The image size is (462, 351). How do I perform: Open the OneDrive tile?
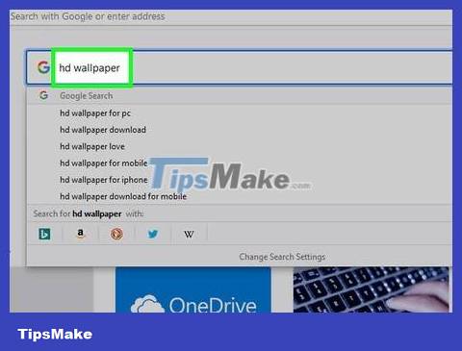pyautogui.click(x=193, y=289)
